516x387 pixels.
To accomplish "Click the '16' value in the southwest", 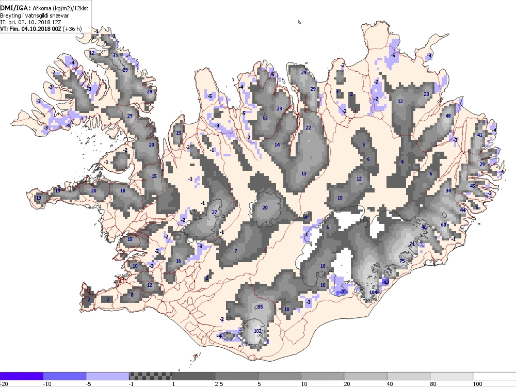I will (x=179, y=261).
